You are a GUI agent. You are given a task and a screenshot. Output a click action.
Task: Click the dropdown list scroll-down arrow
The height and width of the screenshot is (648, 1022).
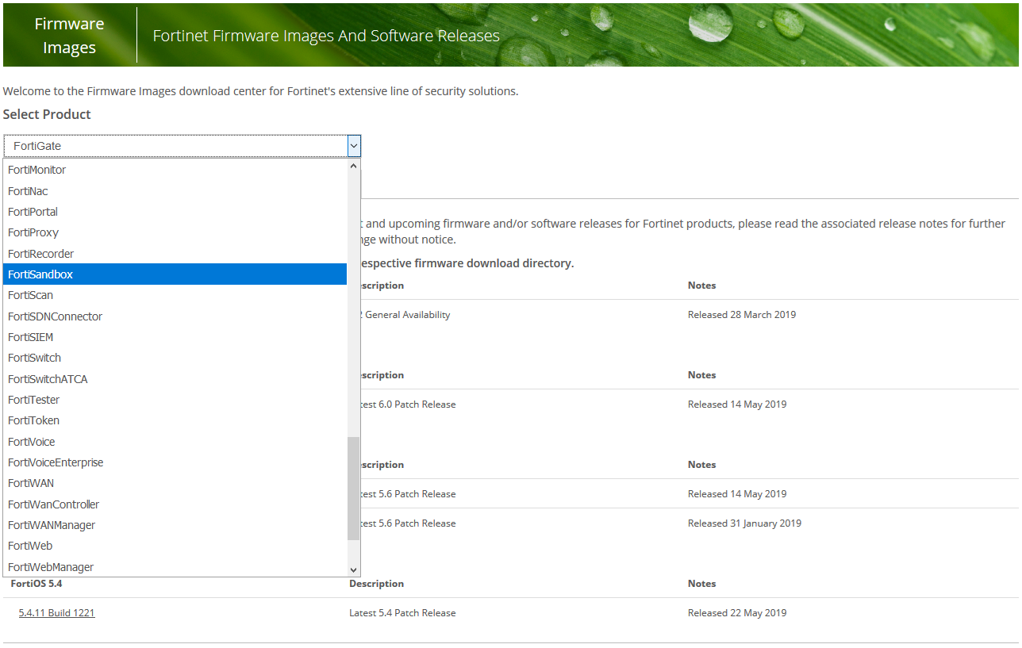pyautogui.click(x=354, y=569)
